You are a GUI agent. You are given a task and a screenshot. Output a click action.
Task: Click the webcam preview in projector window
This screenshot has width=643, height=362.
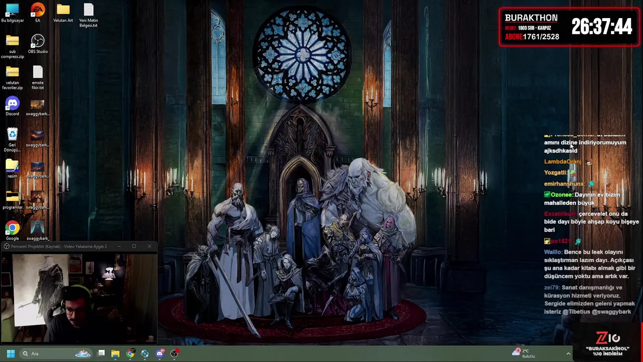pyautogui.click(x=79, y=297)
